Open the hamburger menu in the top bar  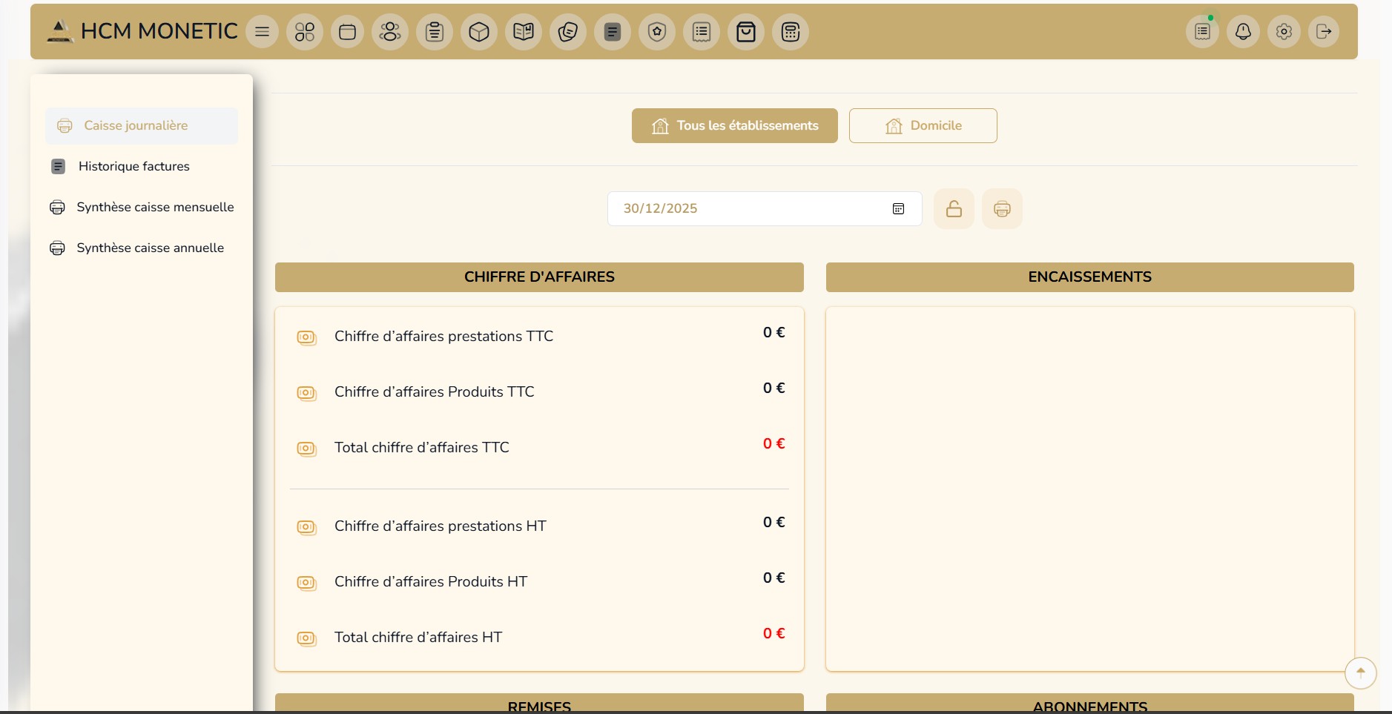(262, 32)
